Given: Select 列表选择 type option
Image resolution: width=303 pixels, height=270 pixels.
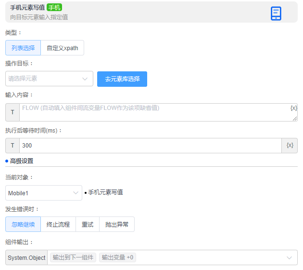Looking at the screenshot, I should click(23, 48).
